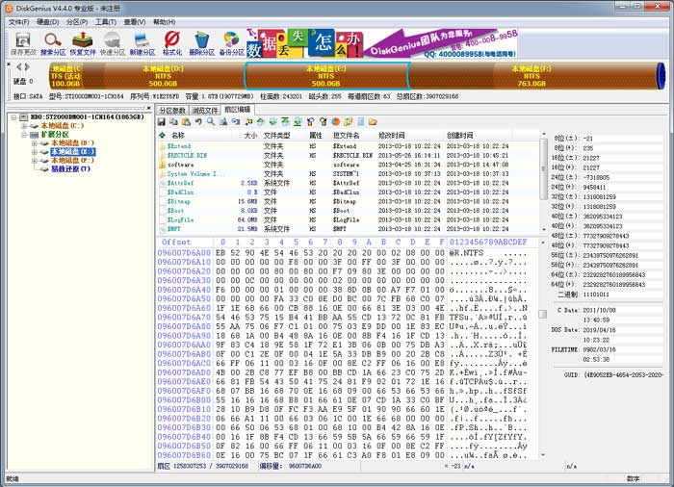The width and height of the screenshot is (674, 487).
Task: Close the left tree panel with its x
Action: point(148,109)
